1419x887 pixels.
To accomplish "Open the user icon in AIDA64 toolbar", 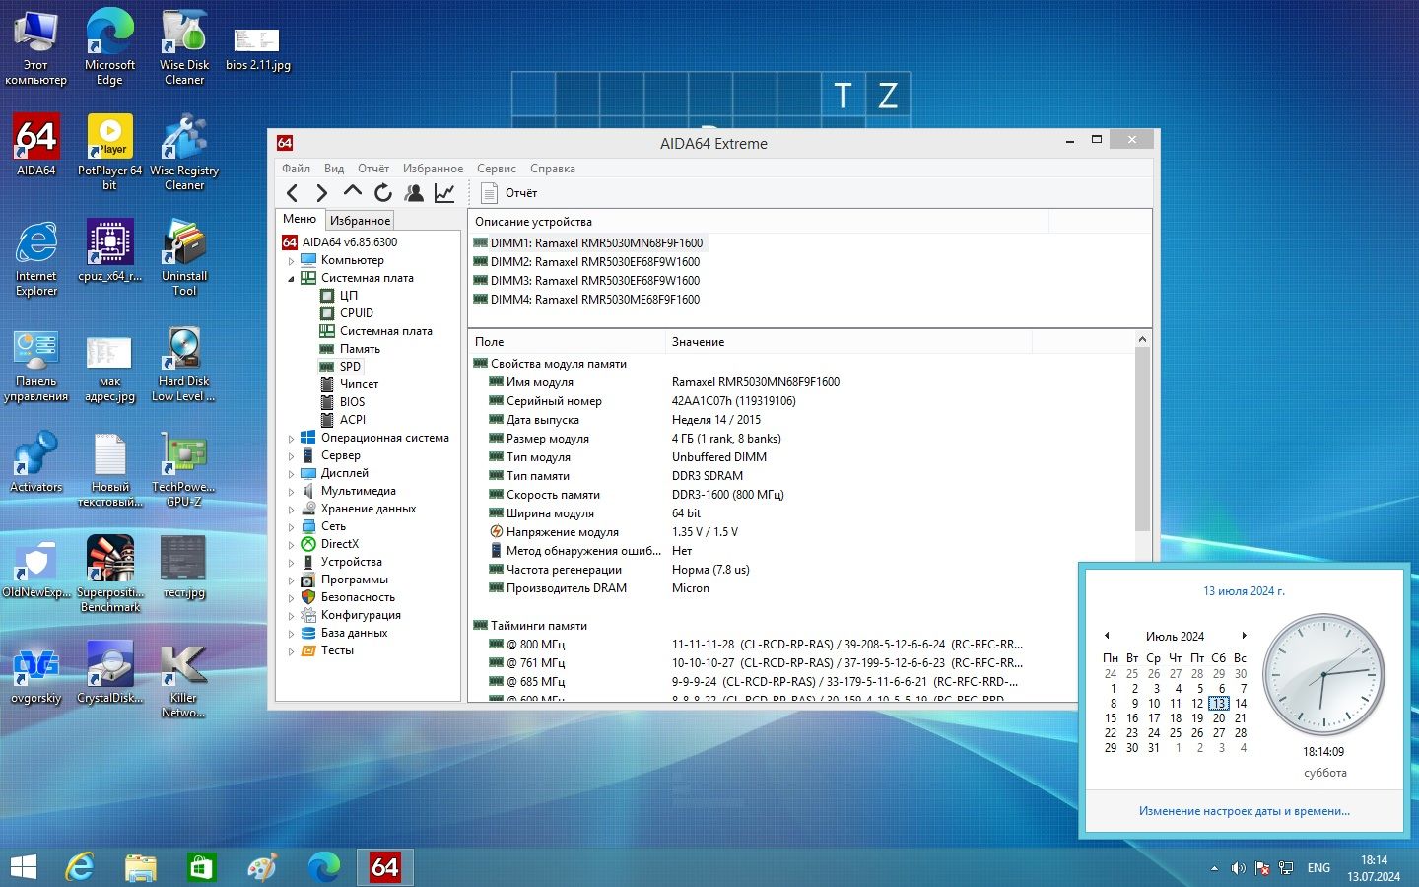I will point(414,193).
